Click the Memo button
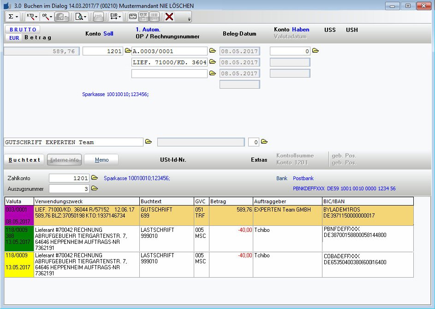Screen dimensions: 435x309 (x=101, y=160)
